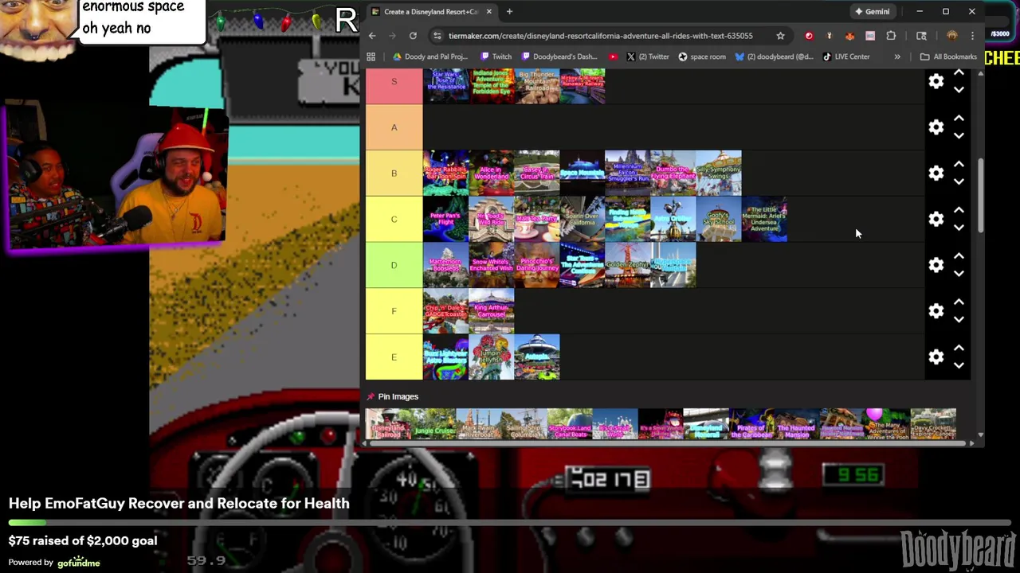Open settings gear for tier E row
1020x573 pixels.
click(936, 357)
